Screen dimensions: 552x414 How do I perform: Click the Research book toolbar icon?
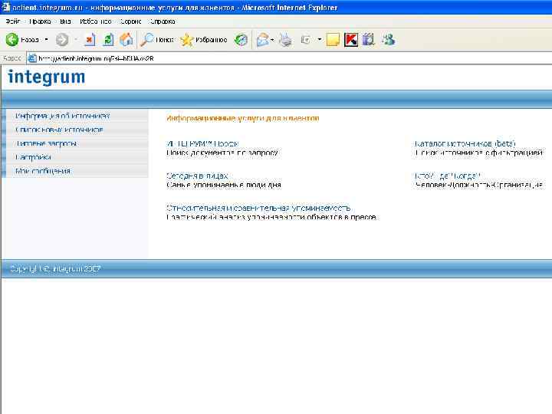(368, 40)
